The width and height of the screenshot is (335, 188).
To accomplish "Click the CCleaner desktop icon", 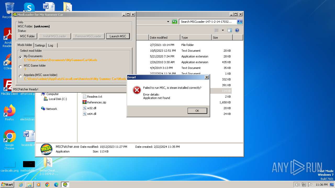I will click(x=8, y=62).
